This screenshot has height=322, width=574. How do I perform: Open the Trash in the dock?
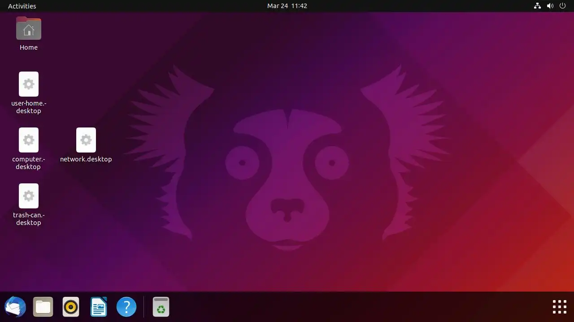coord(161,307)
